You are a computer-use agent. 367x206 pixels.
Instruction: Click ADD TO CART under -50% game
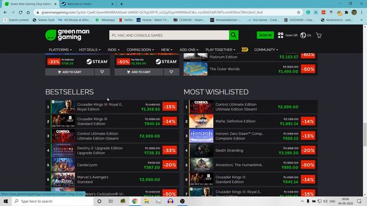pos(139,72)
